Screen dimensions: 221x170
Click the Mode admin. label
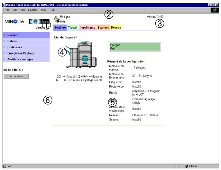(13, 70)
